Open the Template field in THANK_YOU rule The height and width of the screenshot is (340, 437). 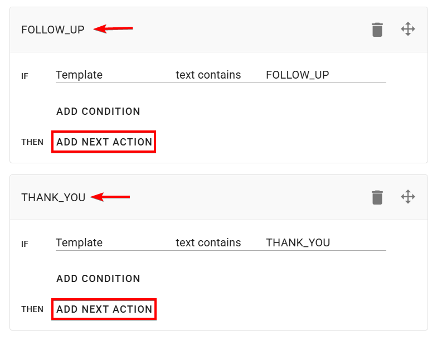click(x=79, y=242)
